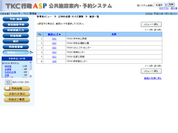
Task: Open 会議室 link in reservation list
Action: point(8,69)
